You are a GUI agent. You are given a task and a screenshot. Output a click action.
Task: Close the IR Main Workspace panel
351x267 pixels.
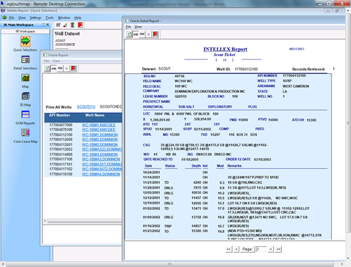(x=48, y=24)
